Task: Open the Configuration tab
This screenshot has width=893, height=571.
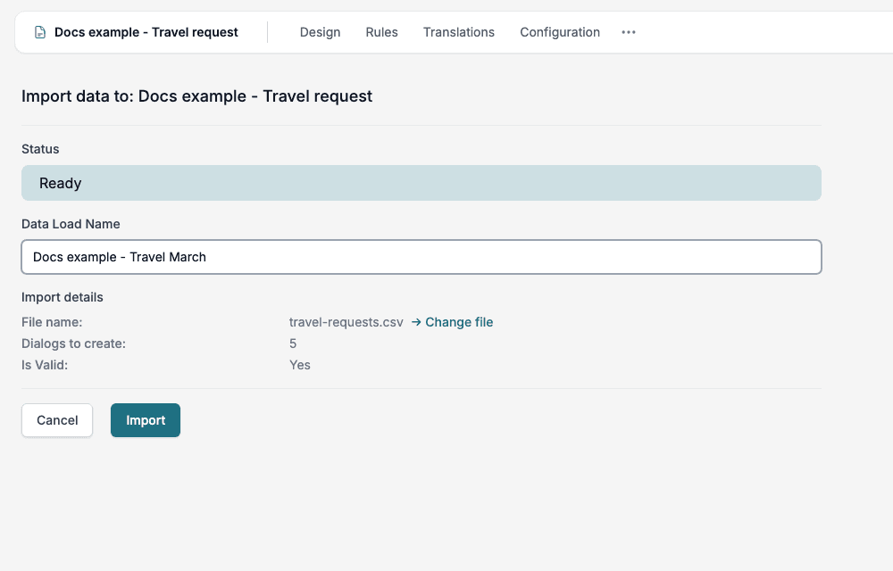Action: [x=560, y=32]
